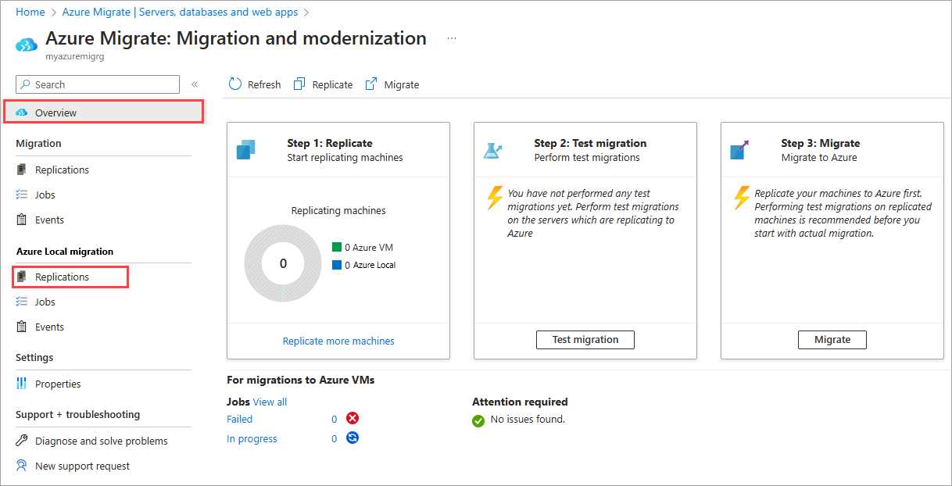
Task: Open the ellipsis menu beside the page title
Action: tap(451, 38)
